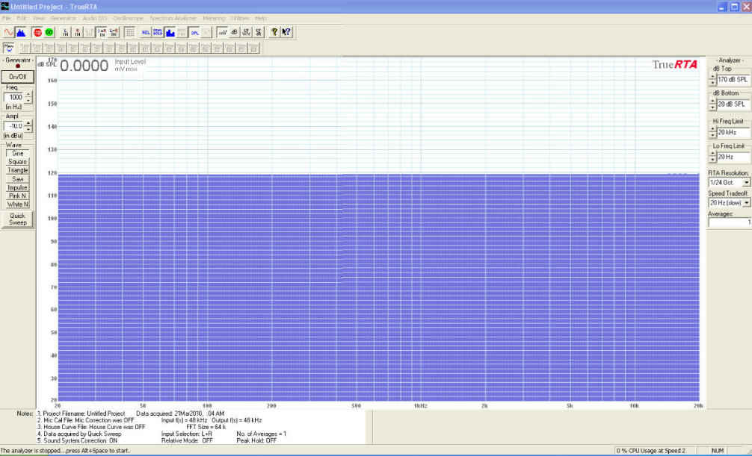Open the Help menu

[x=260, y=18]
